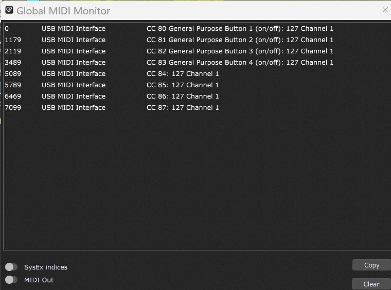Click the Global MIDI Monitor title text
The width and height of the screenshot is (391, 290).
click(x=63, y=11)
